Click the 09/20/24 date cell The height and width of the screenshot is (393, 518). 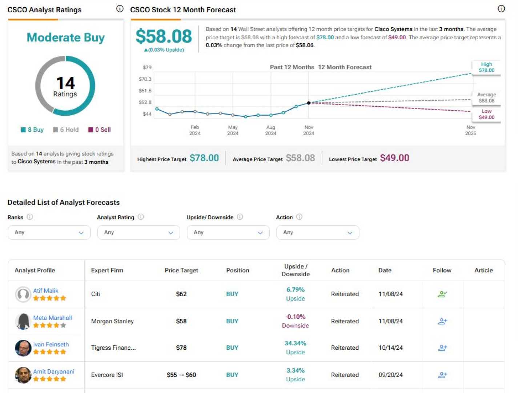[391, 375]
